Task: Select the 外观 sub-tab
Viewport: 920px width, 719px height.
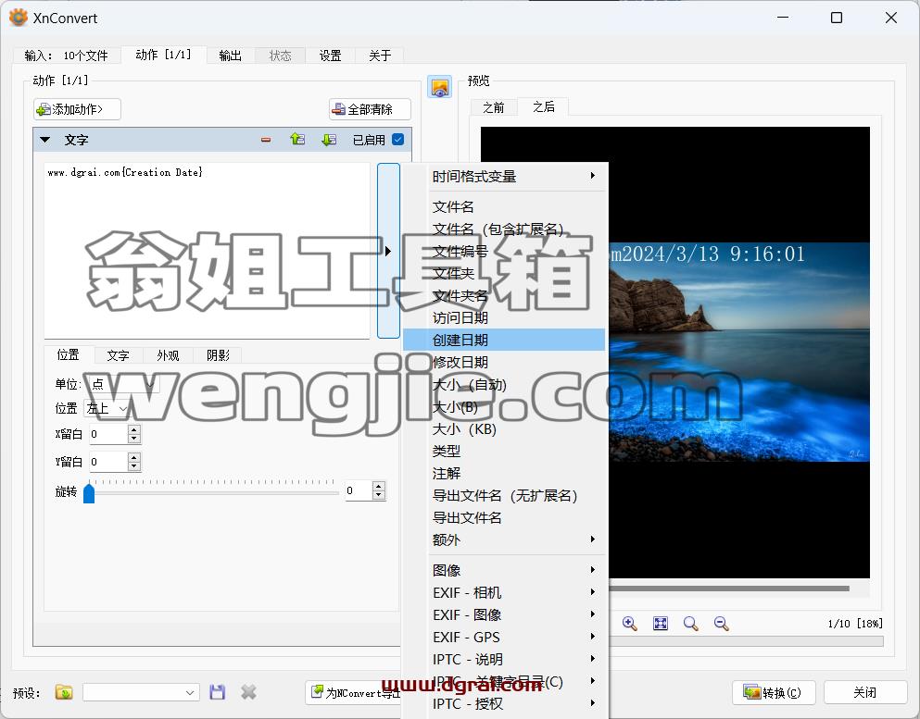Action: [168, 355]
